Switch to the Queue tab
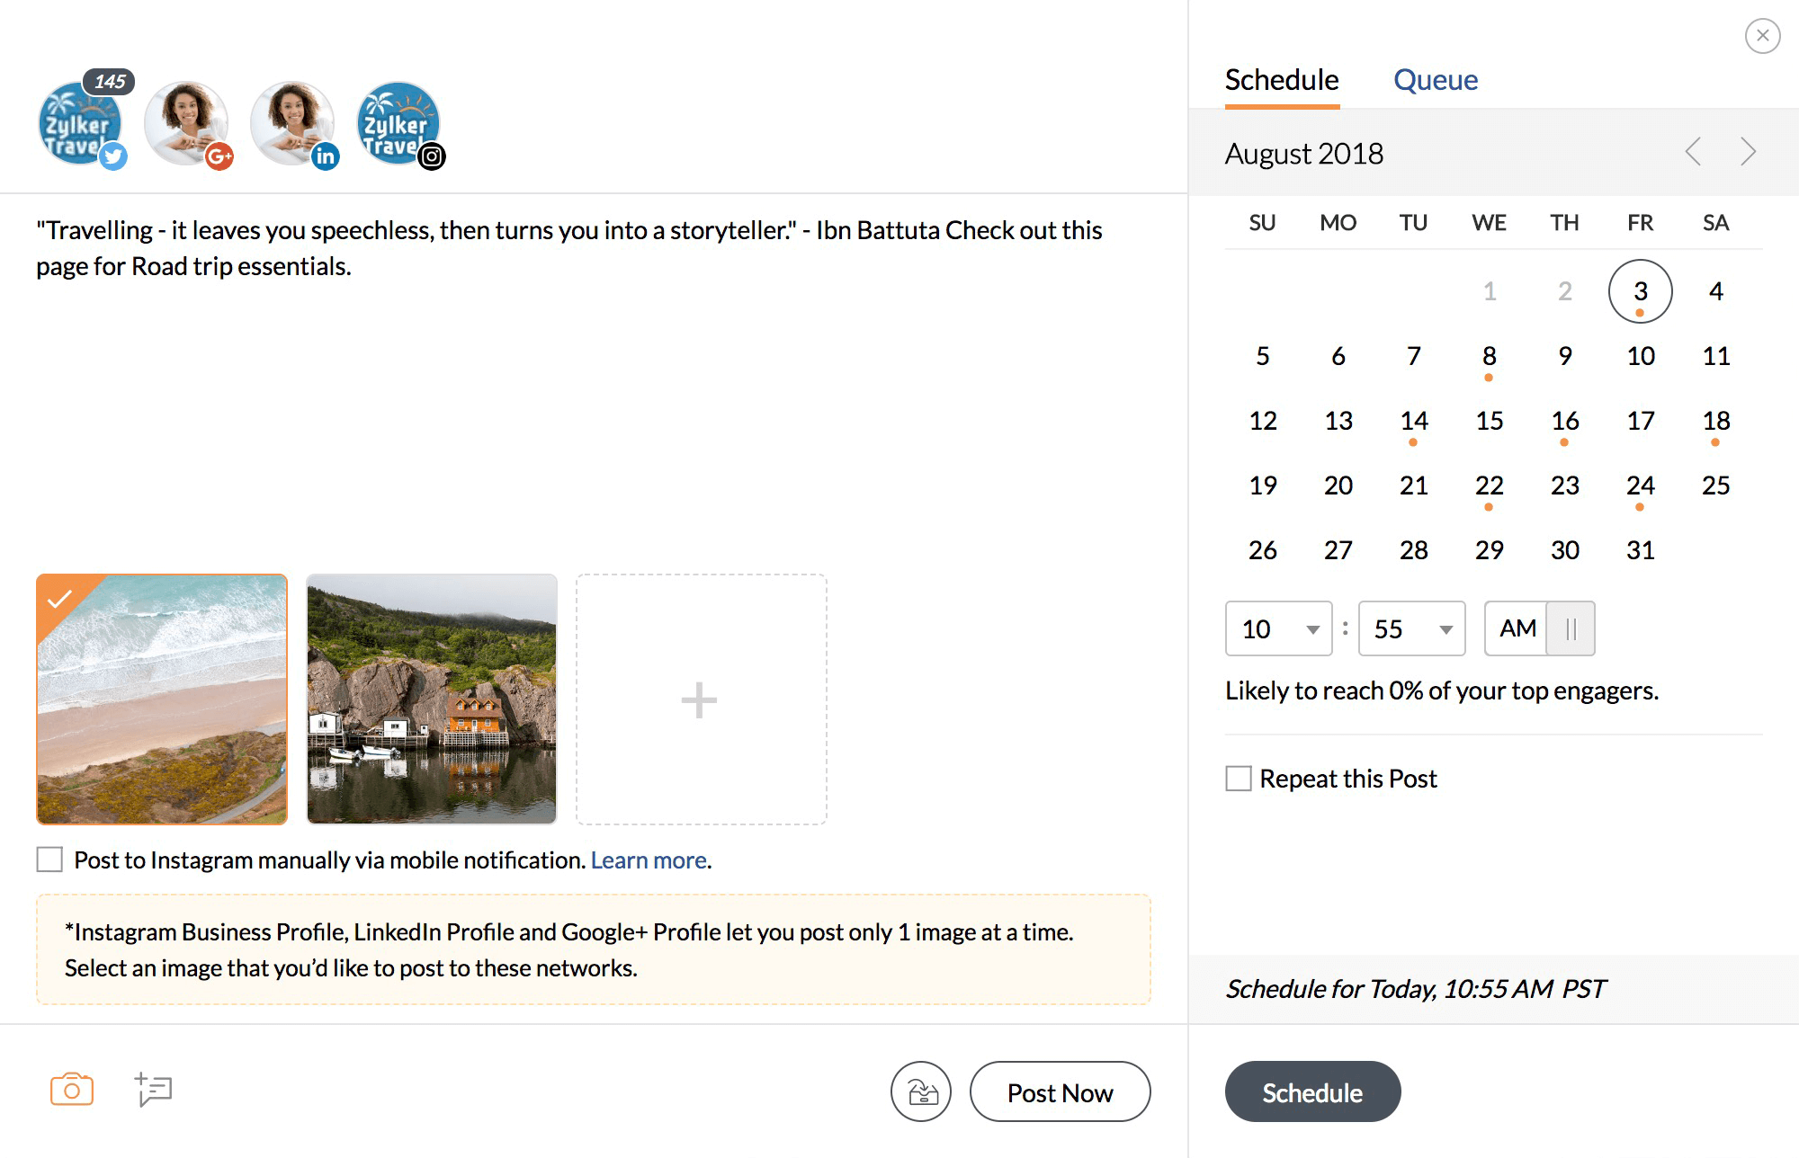 pos(1436,80)
